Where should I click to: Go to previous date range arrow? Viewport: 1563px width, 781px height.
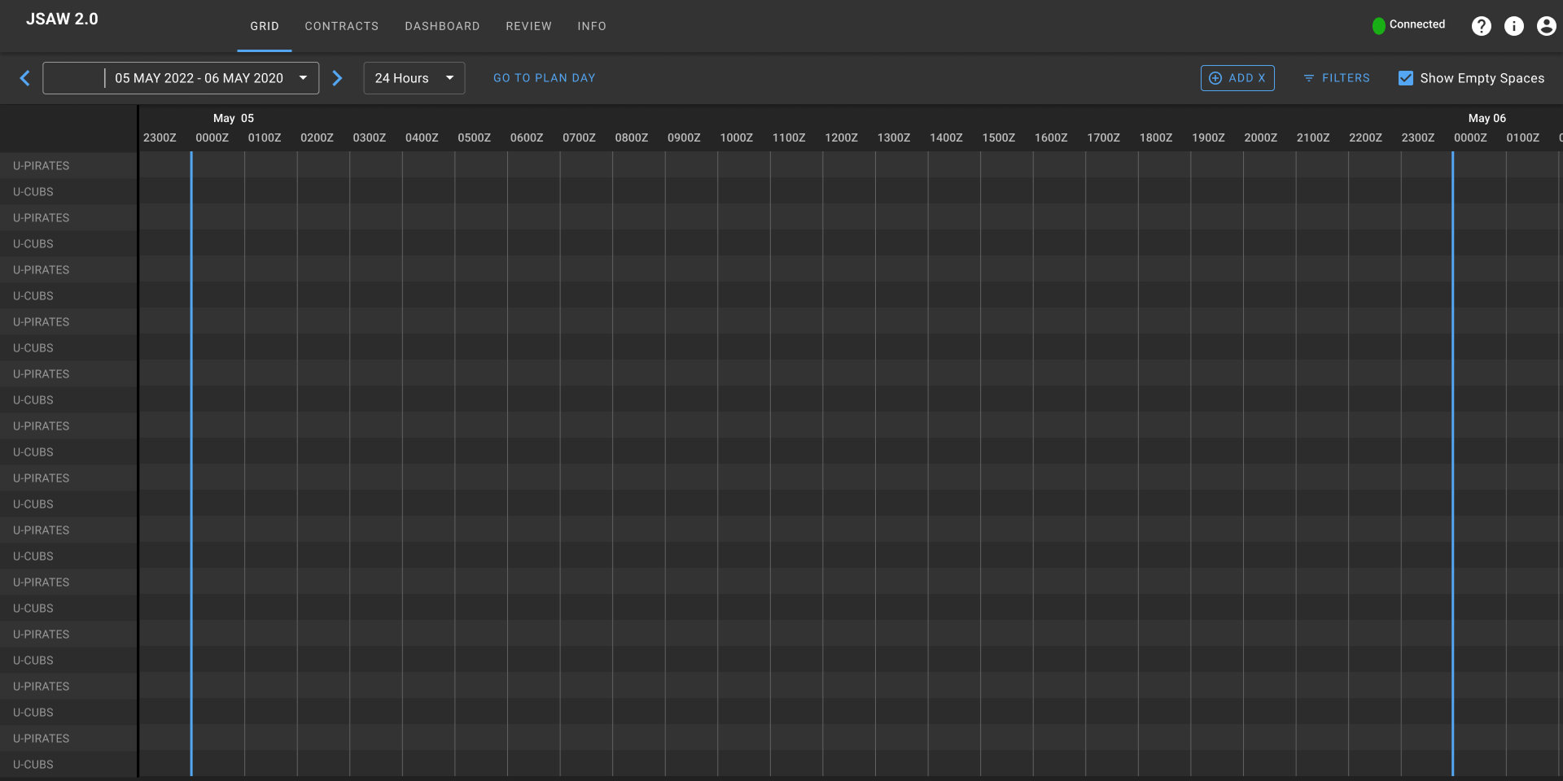pos(24,78)
